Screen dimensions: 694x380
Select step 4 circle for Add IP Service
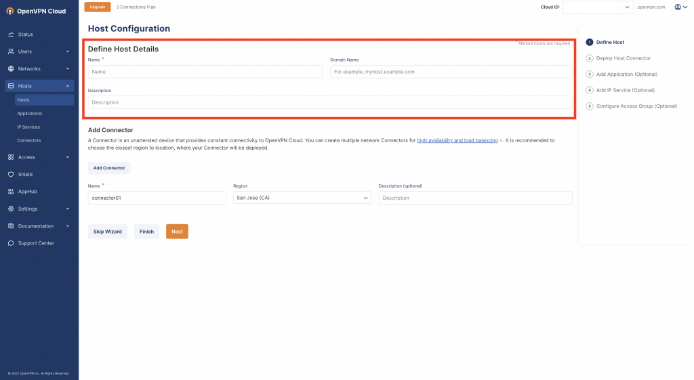coord(590,90)
